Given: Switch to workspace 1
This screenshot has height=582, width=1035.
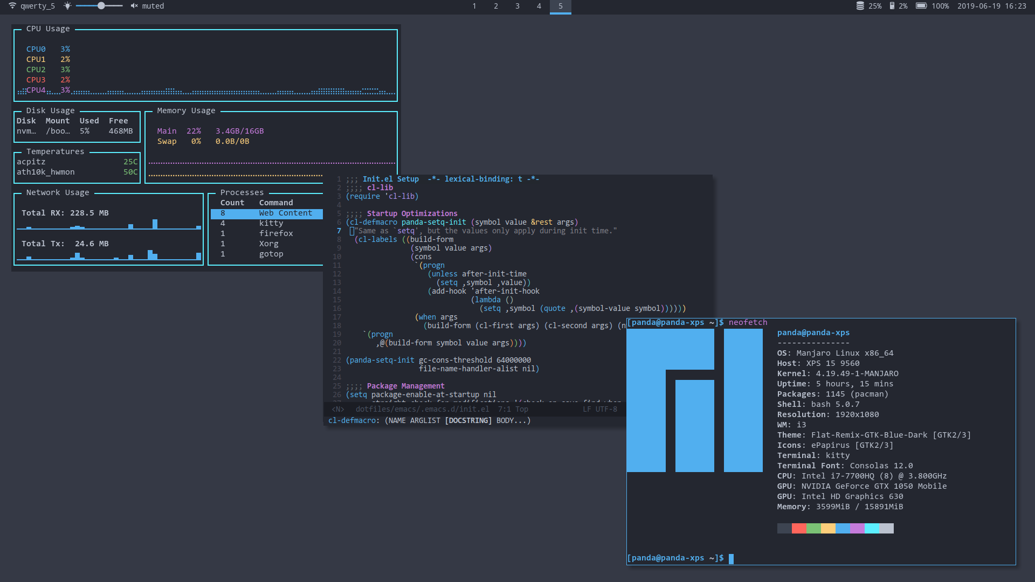Looking at the screenshot, I should point(474,6).
